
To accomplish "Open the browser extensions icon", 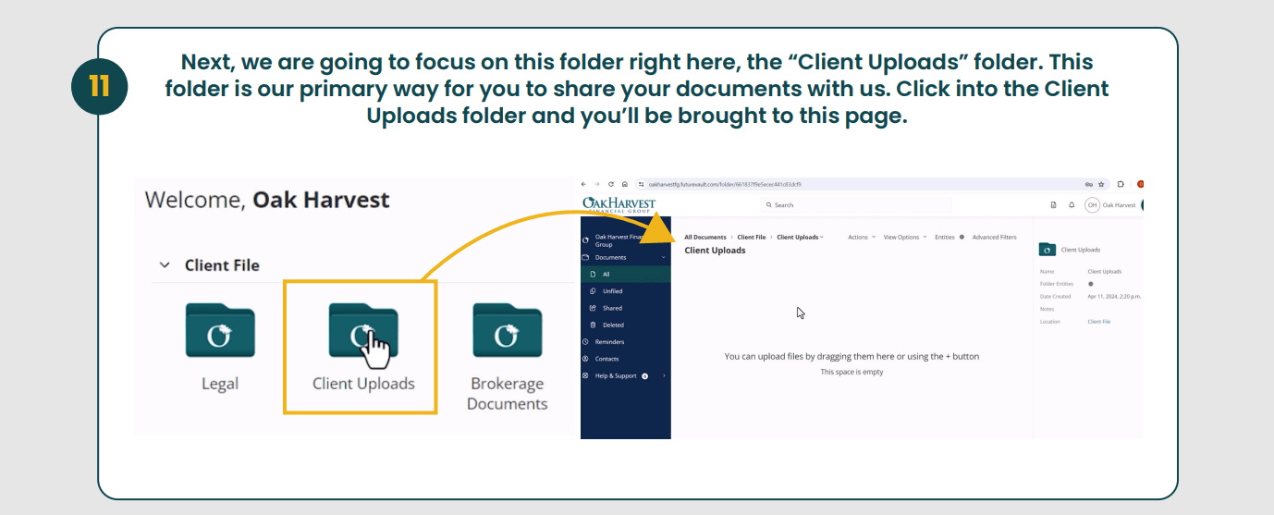I will point(1121,184).
